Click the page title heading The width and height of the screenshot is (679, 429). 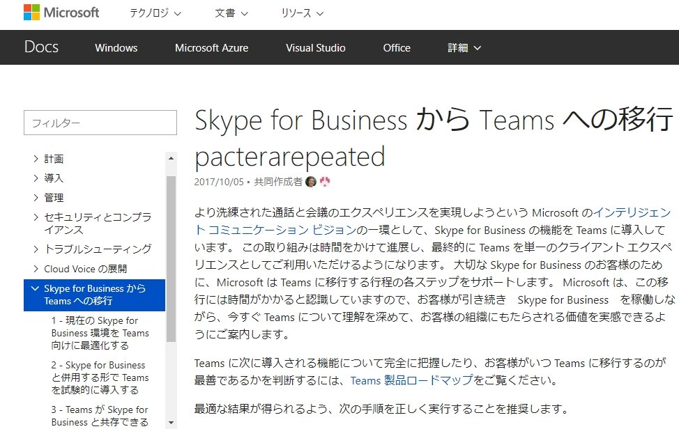point(433,137)
